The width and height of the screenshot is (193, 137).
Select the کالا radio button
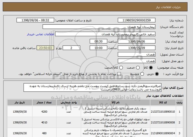(151, 68)
